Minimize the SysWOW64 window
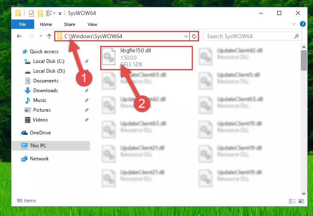Viewport: 313px width, 216px height. [261, 13]
